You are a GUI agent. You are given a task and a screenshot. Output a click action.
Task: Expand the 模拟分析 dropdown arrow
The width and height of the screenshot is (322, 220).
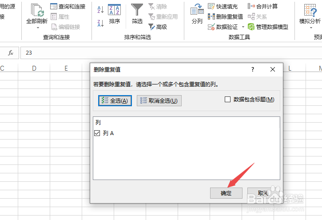click(x=311, y=28)
